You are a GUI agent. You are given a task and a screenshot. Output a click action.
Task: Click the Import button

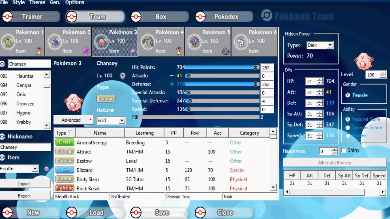pyautogui.click(x=25, y=184)
